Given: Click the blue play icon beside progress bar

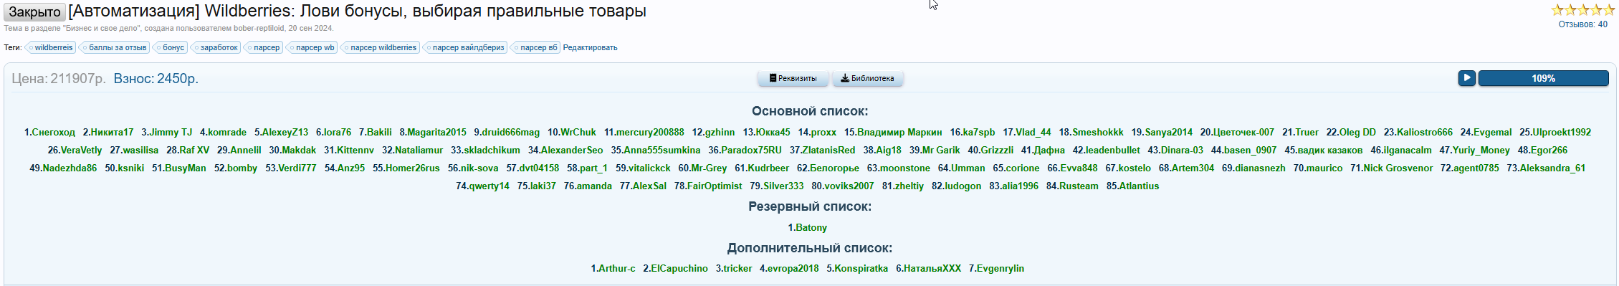Looking at the screenshot, I should coord(1466,78).
